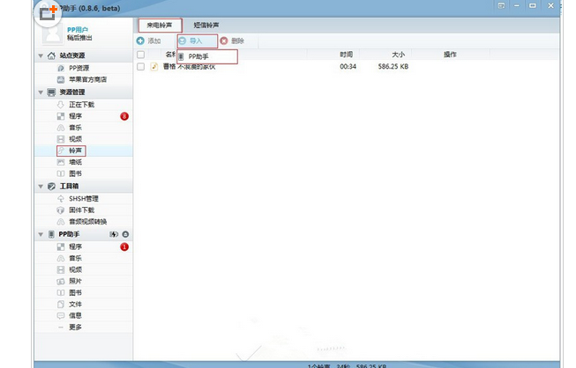576x368 pixels.
Task: Collapse the 资源管理 section arrow
Action: coord(41,92)
